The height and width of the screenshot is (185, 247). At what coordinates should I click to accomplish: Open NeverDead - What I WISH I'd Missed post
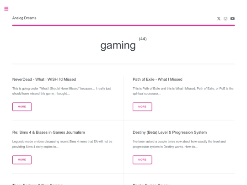click(x=44, y=79)
